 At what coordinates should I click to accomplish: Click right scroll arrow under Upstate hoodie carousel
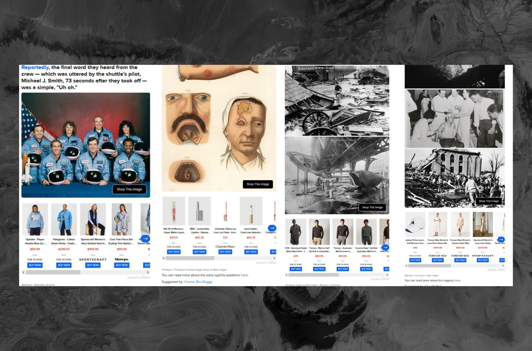coord(148,272)
